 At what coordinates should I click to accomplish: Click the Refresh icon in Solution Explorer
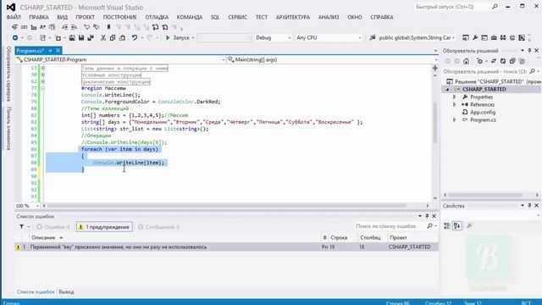click(x=503, y=61)
